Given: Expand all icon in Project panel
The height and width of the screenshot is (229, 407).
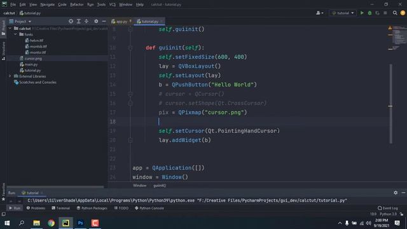Looking at the screenshot, I should click(79, 21).
